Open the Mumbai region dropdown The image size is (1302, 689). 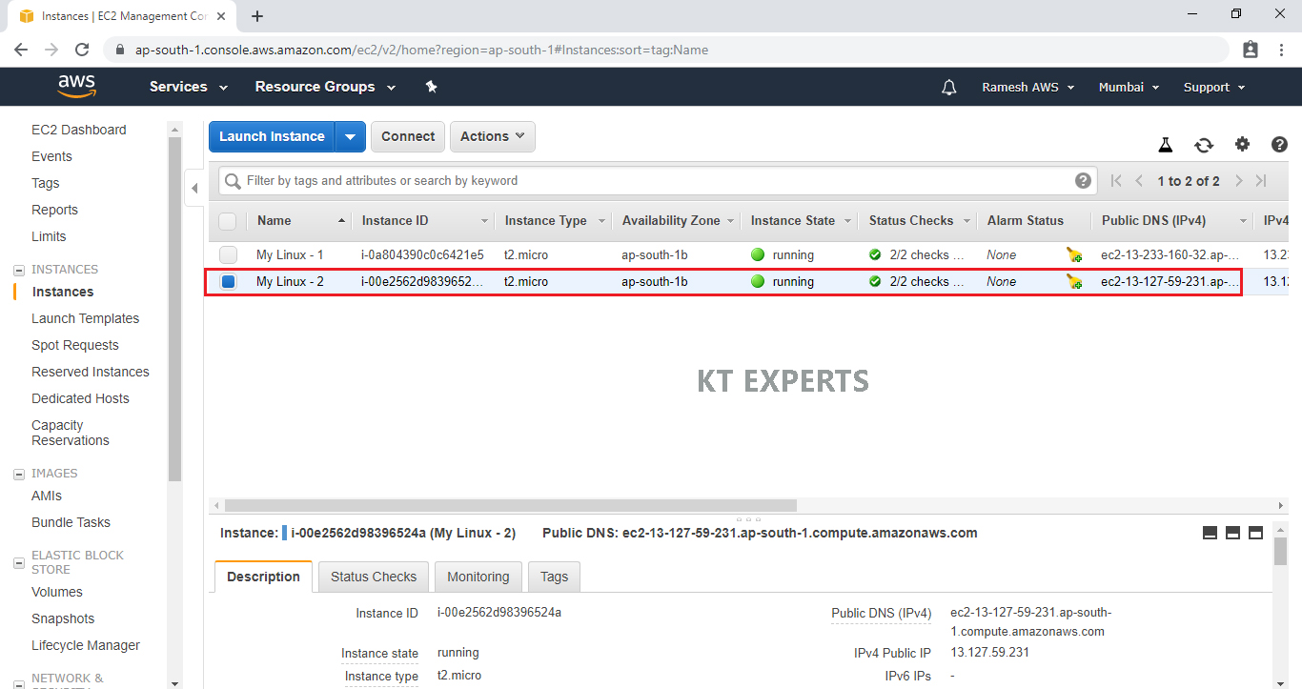1129,87
